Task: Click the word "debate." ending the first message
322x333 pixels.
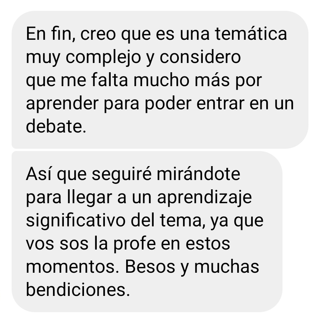Action: click(56, 126)
